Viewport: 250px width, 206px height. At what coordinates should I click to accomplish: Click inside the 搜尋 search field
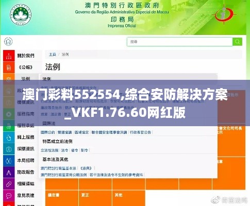click(x=180, y=42)
